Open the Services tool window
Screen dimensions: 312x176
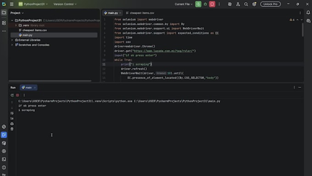[4, 151]
